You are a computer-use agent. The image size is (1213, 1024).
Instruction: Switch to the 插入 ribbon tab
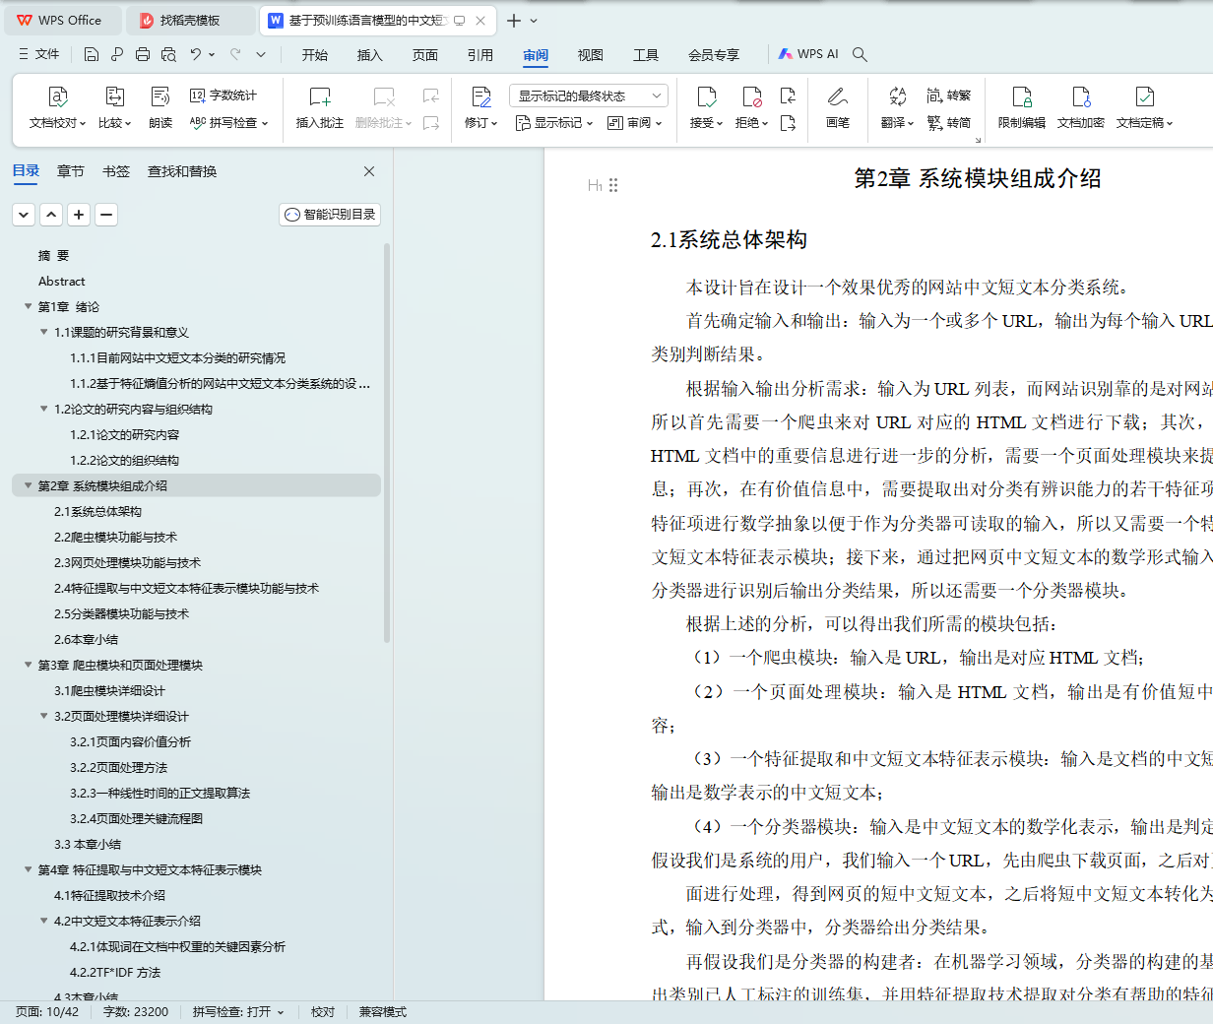coord(370,54)
